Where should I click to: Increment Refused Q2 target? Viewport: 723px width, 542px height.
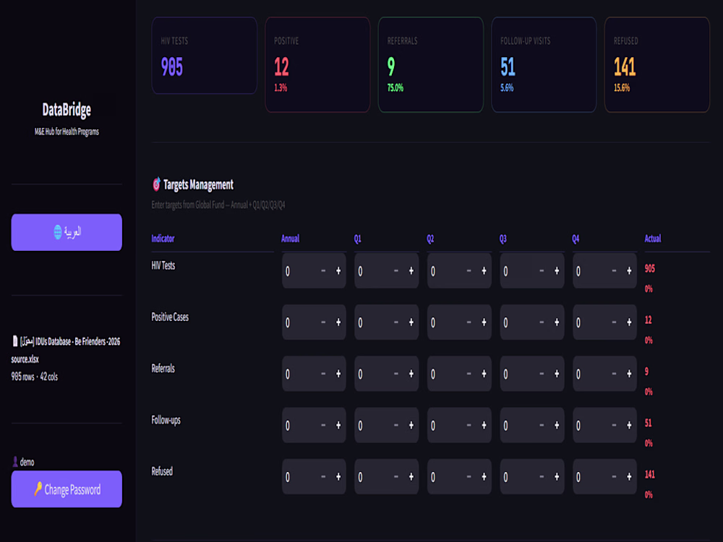tap(484, 477)
